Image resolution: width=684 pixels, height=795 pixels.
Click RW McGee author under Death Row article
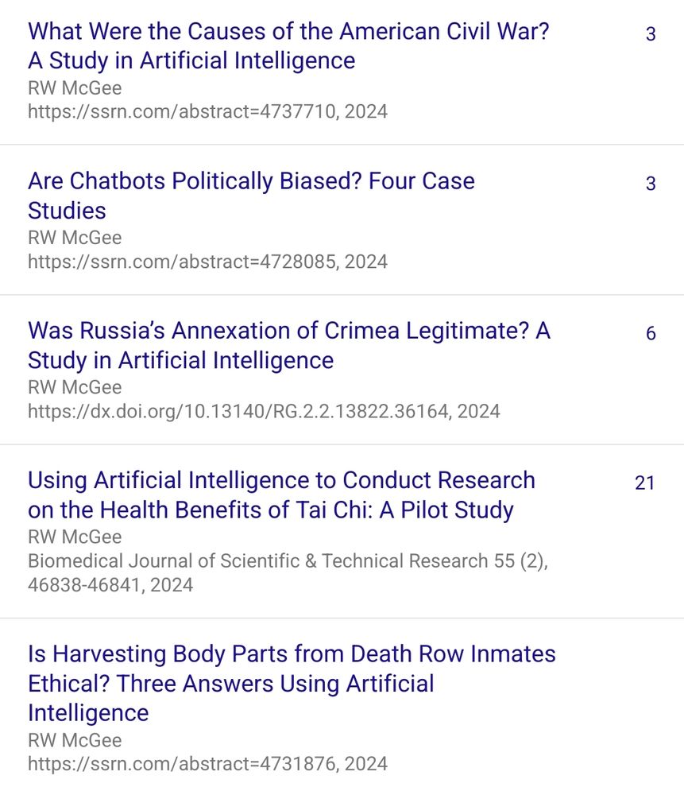point(75,740)
